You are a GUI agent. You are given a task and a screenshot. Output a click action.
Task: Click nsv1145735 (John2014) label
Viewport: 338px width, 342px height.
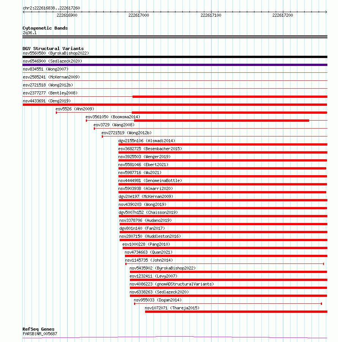(x=149, y=260)
